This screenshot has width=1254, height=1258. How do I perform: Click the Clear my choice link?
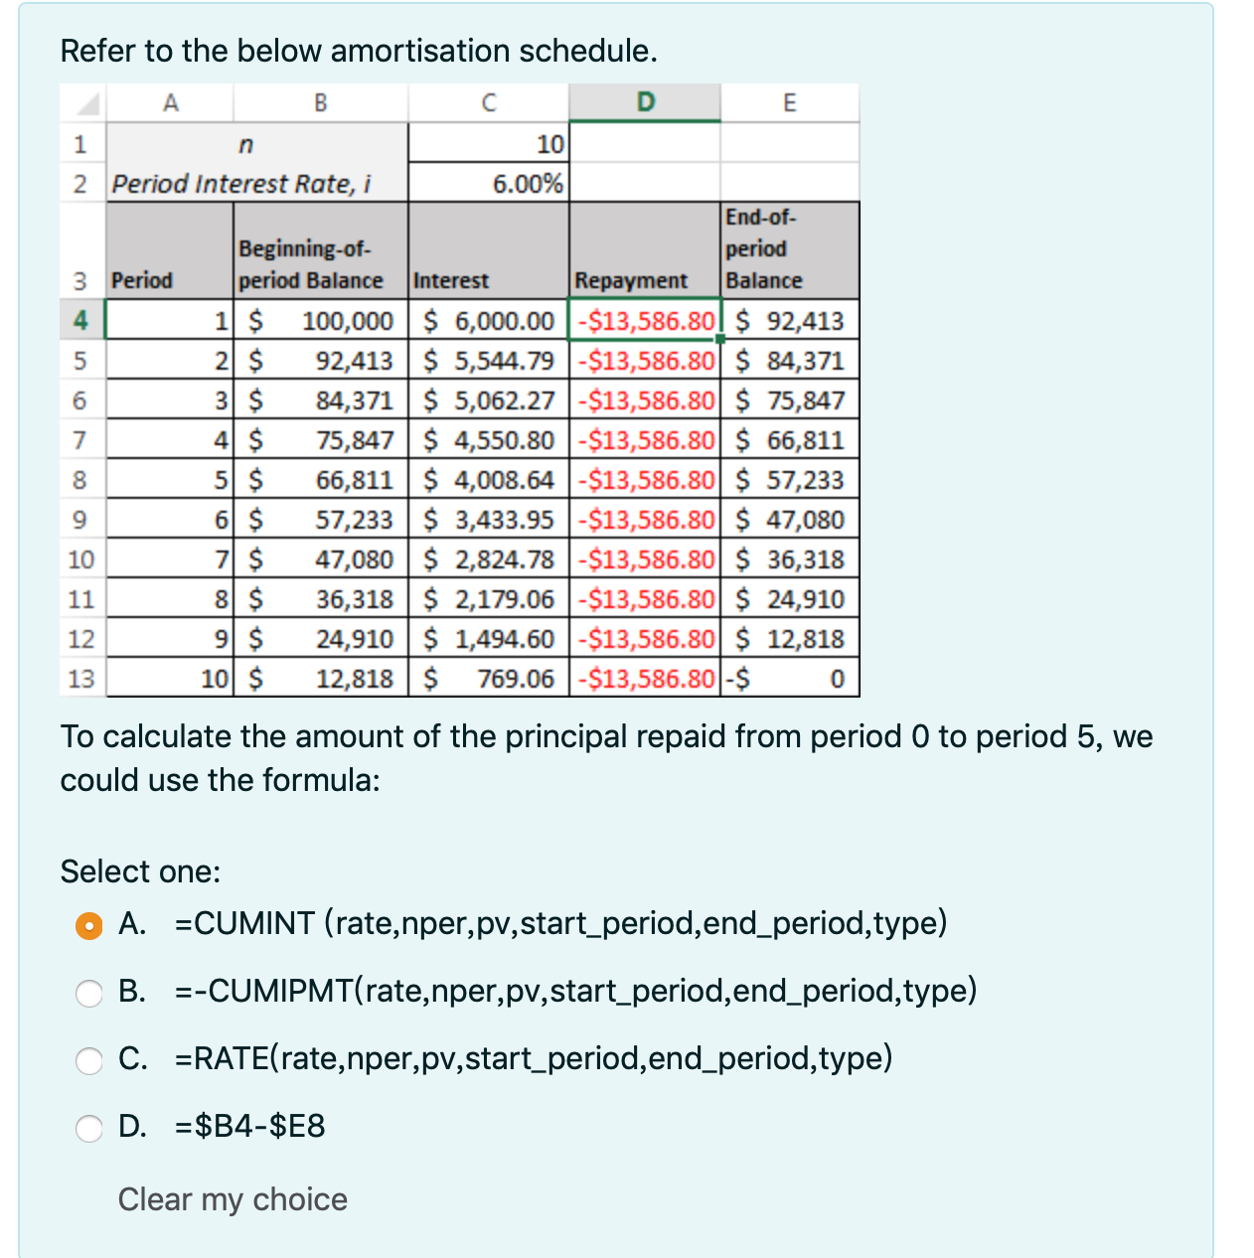232,1199
